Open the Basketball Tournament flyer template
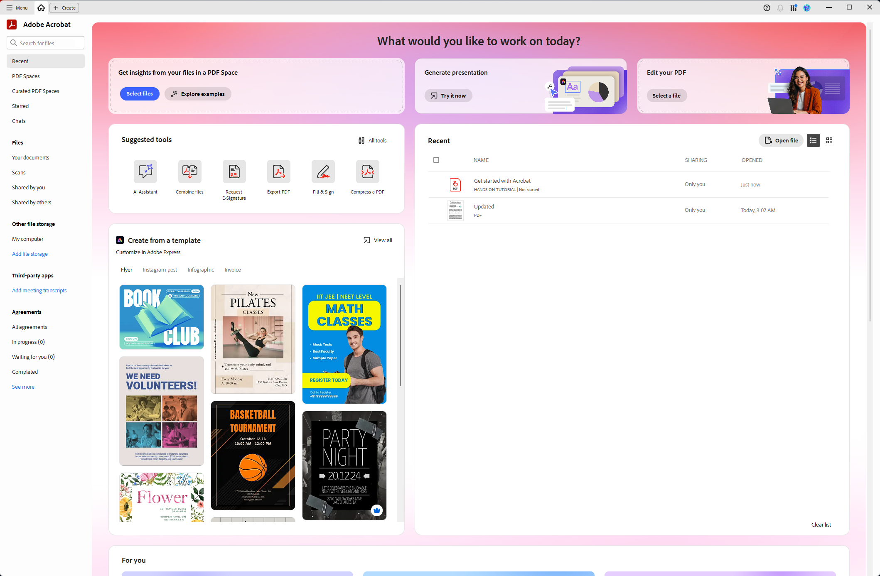Image resolution: width=880 pixels, height=576 pixels. (x=253, y=455)
